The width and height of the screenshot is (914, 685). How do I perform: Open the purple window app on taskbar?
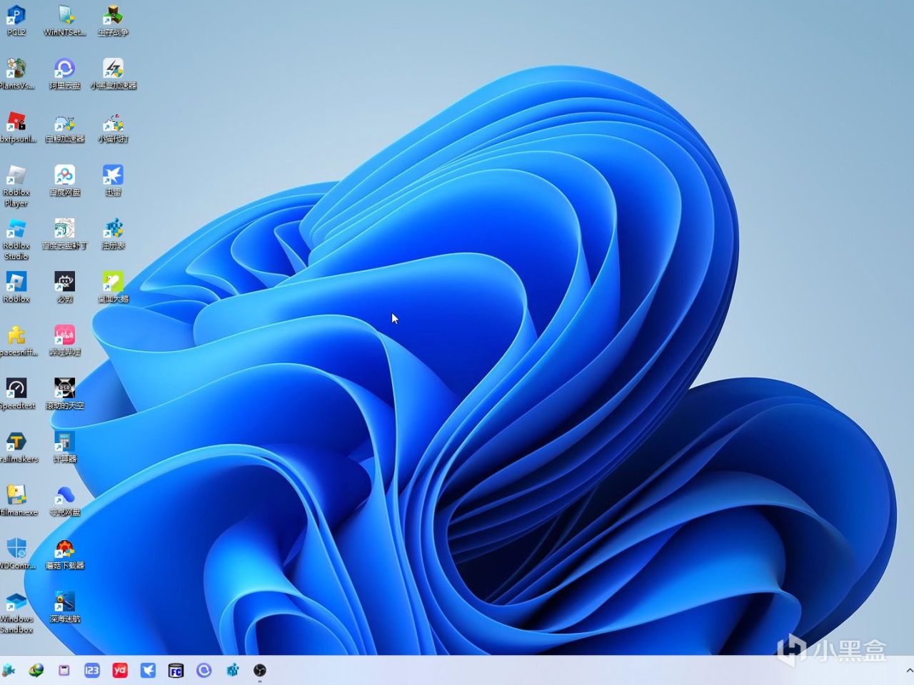pos(64,670)
